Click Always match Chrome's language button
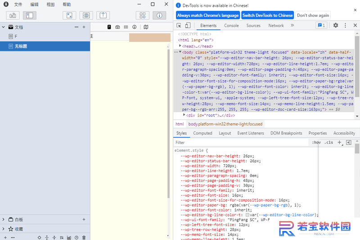Viewport: 360px width, 240px height. (x=208, y=15)
